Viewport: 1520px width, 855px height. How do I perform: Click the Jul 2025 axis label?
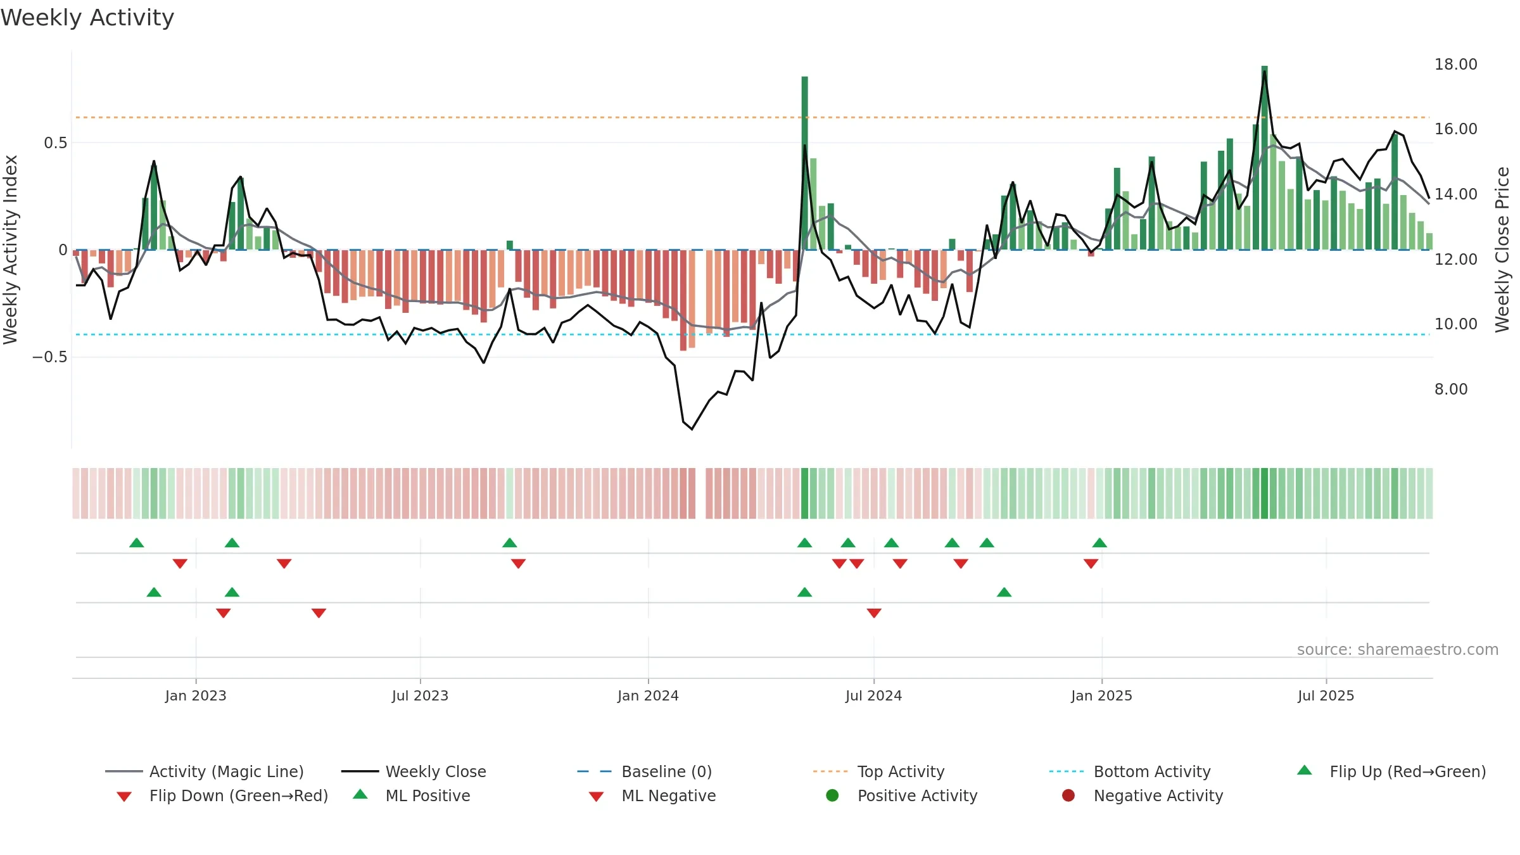point(1326,695)
